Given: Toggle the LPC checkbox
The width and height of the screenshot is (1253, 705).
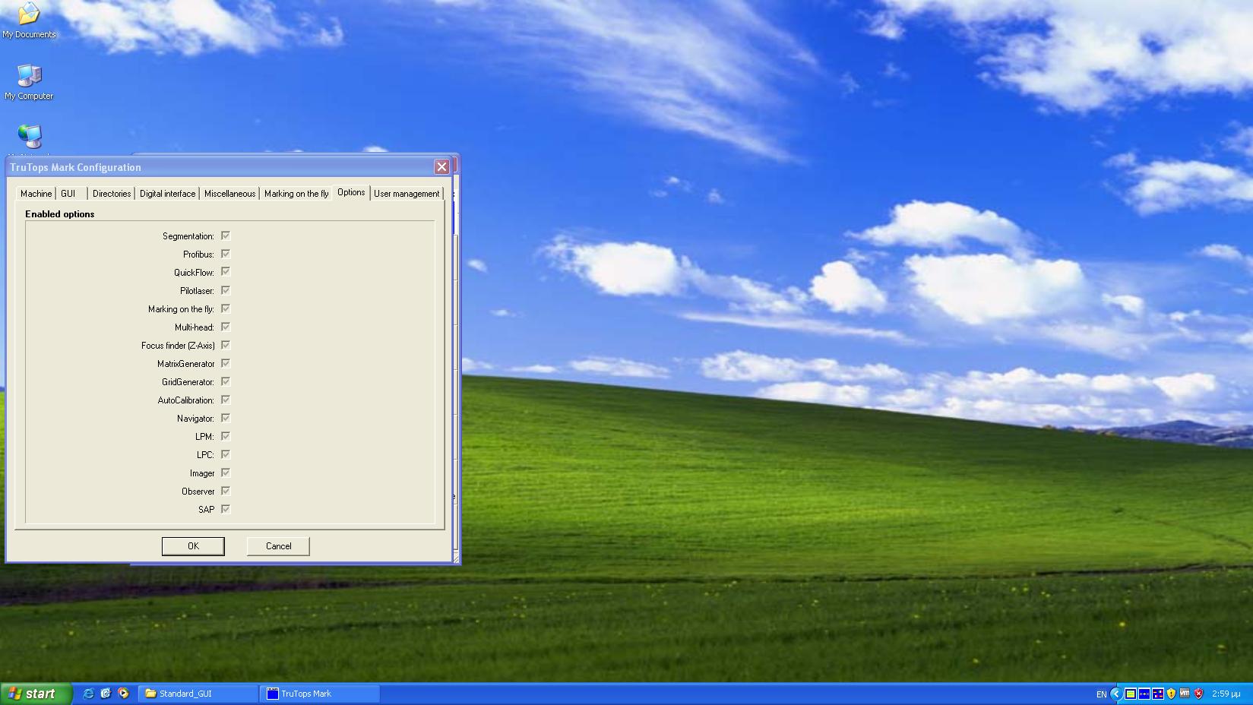Looking at the screenshot, I should [226, 454].
